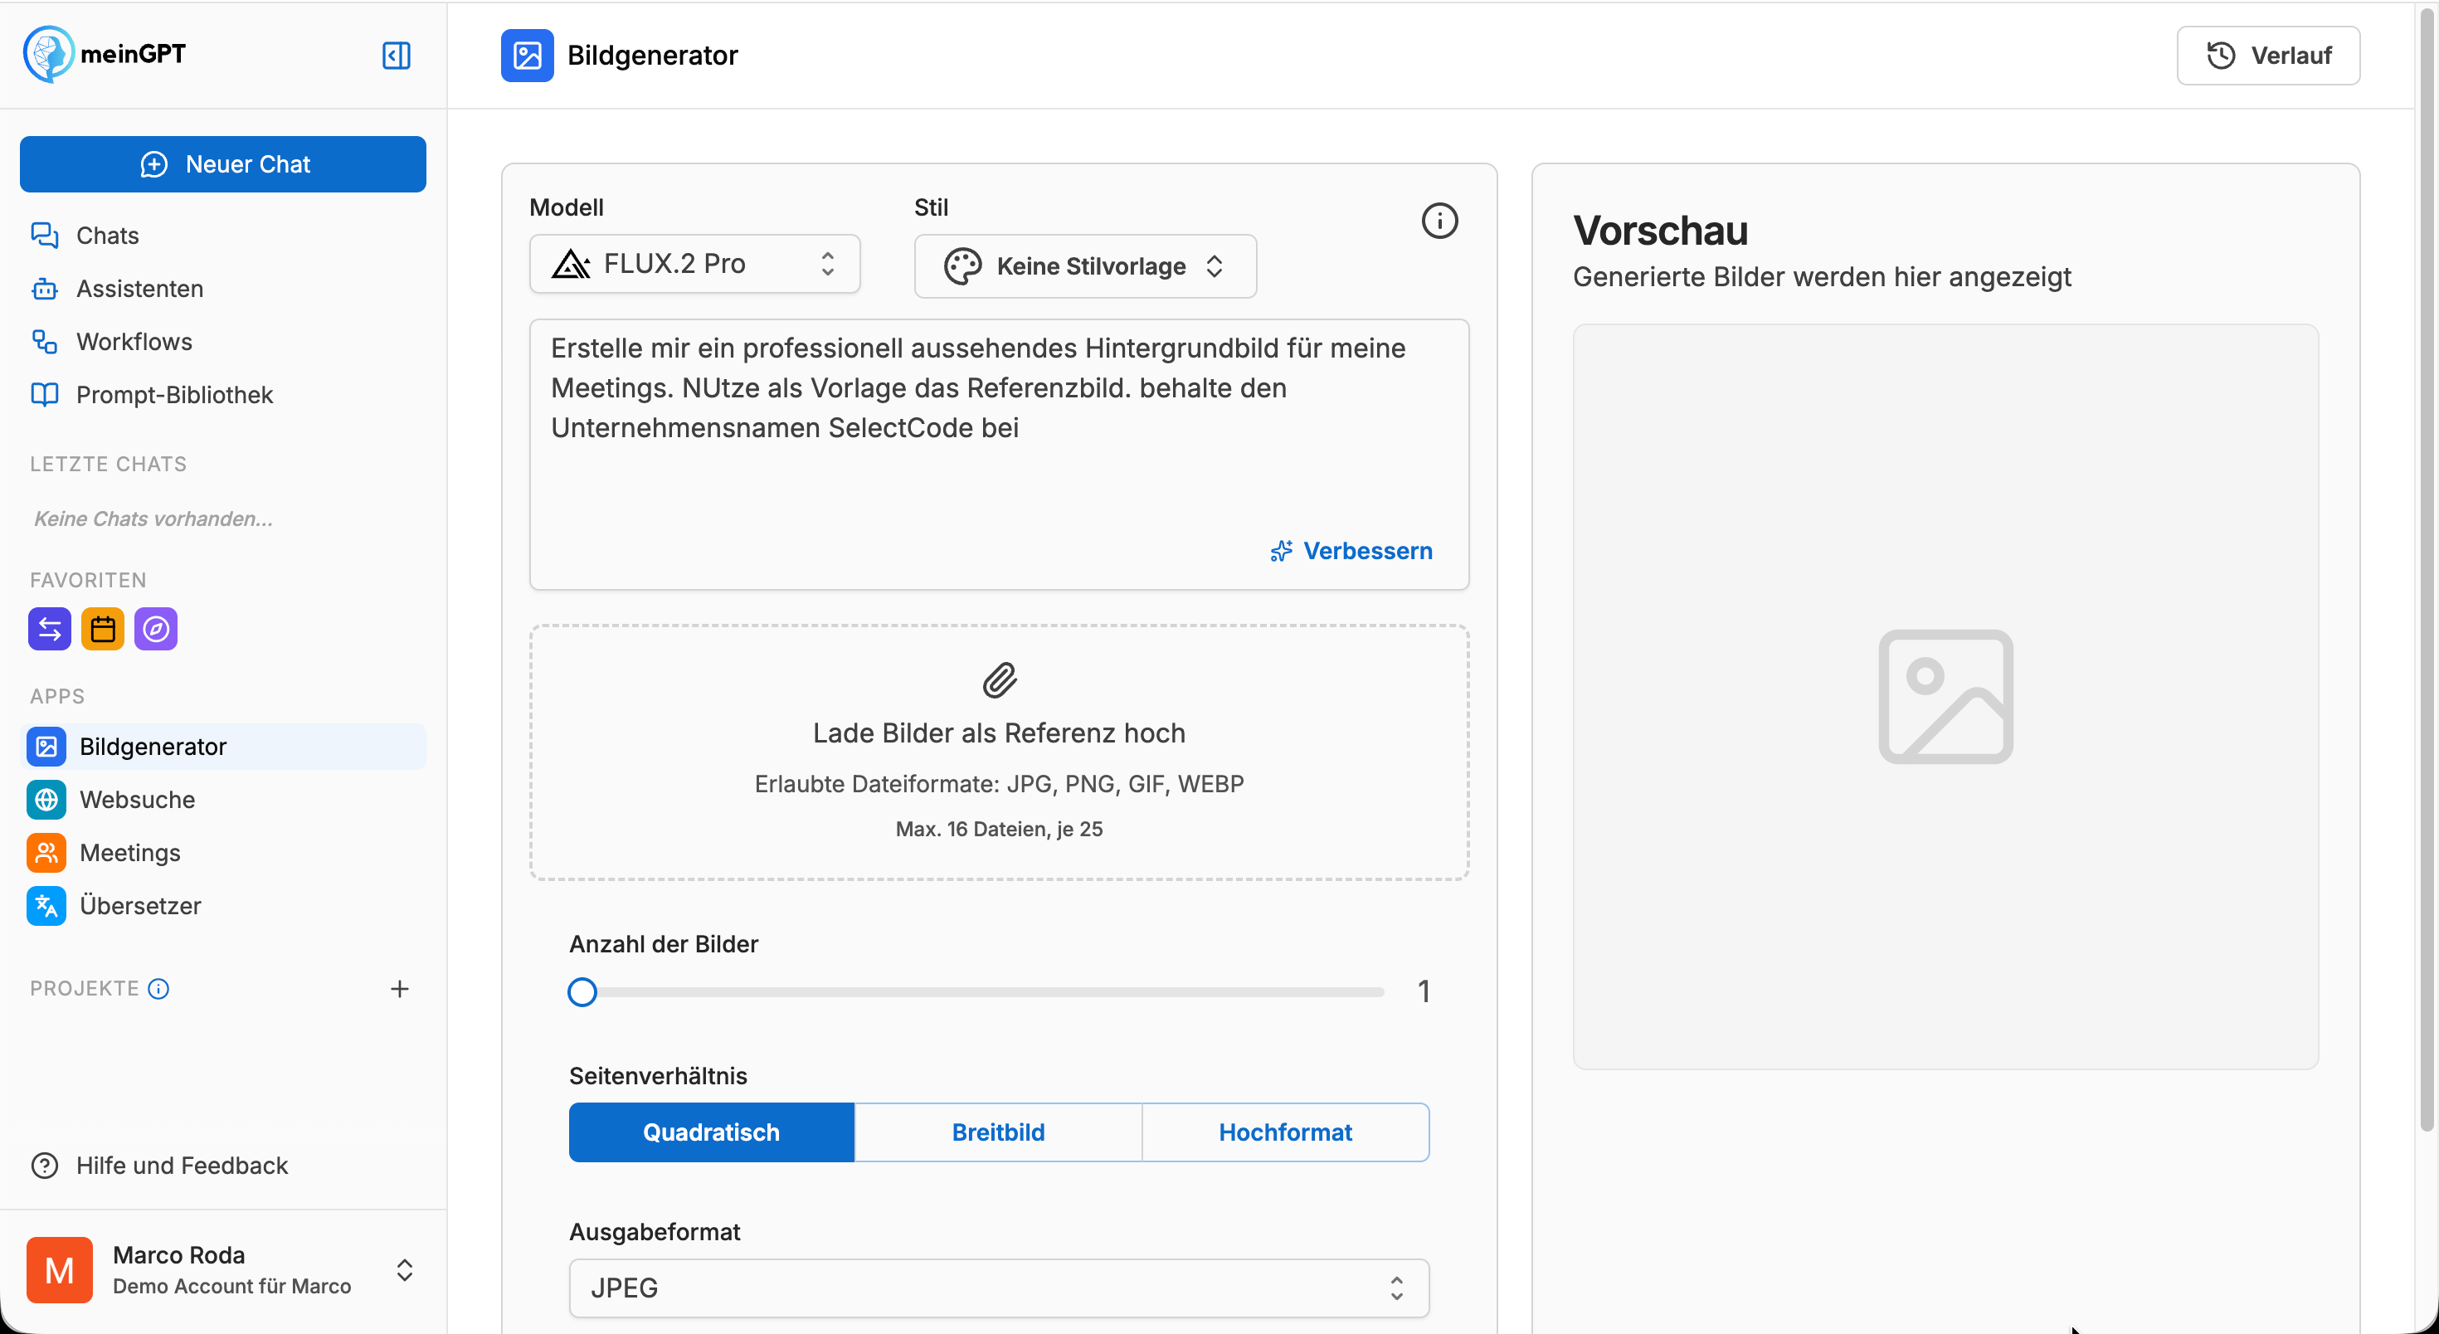Select Quadratisch aspect ratio
This screenshot has height=1334, width=2439.
[711, 1132]
